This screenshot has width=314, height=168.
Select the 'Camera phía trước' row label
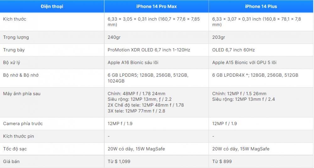click(23, 124)
